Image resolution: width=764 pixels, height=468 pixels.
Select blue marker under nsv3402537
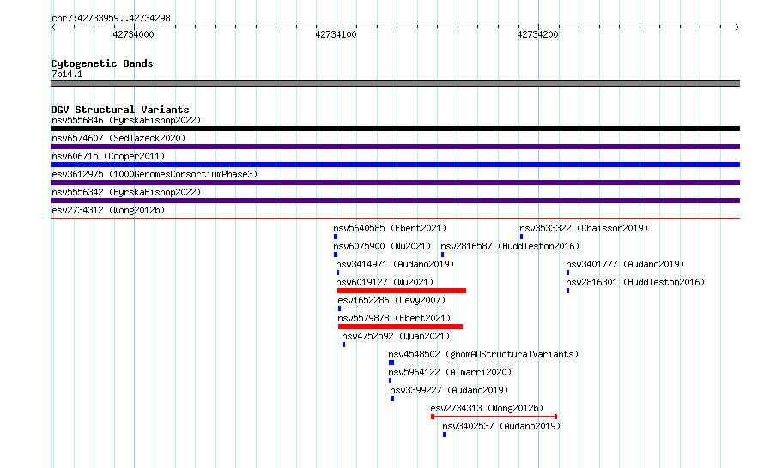(x=445, y=435)
